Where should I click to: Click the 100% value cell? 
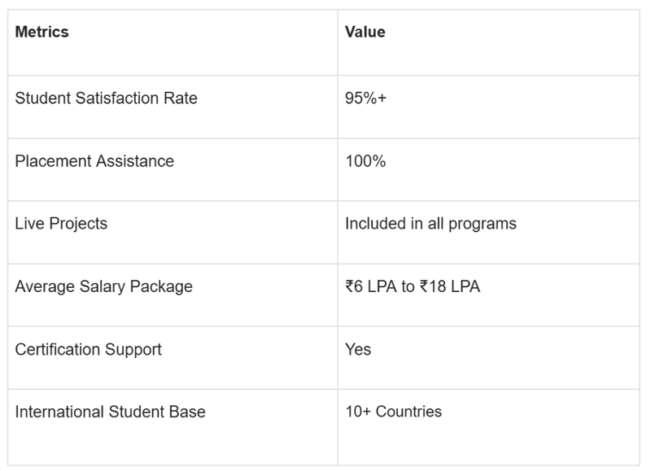coord(365,161)
